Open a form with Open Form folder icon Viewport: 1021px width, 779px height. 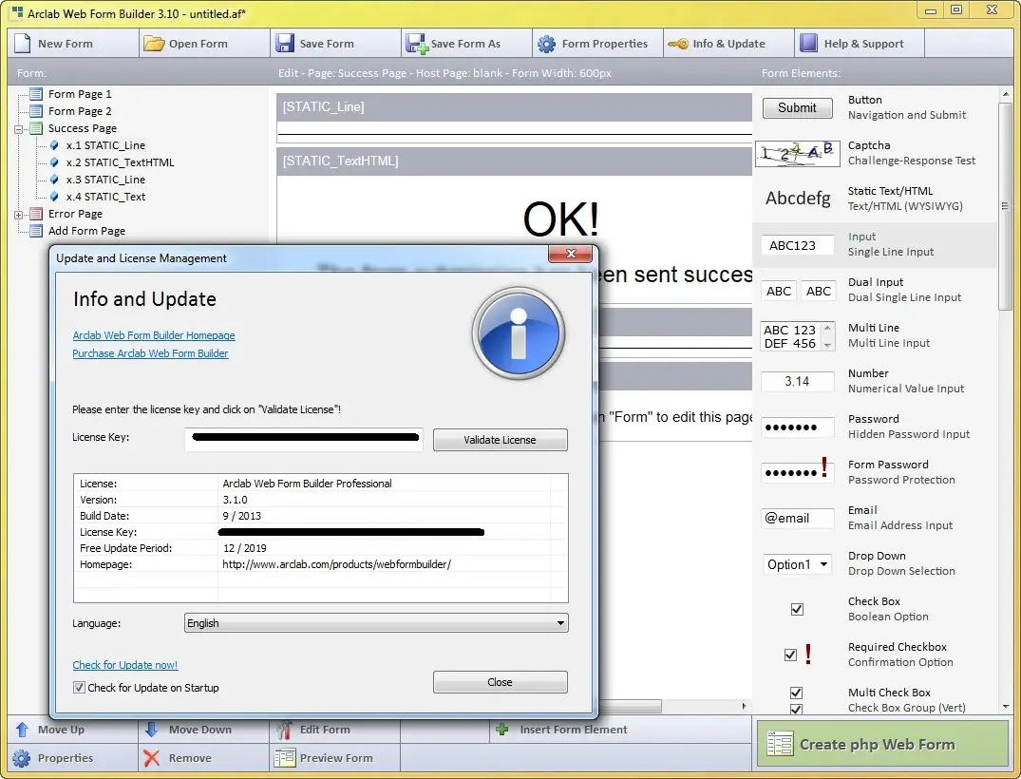tap(154, 44)
